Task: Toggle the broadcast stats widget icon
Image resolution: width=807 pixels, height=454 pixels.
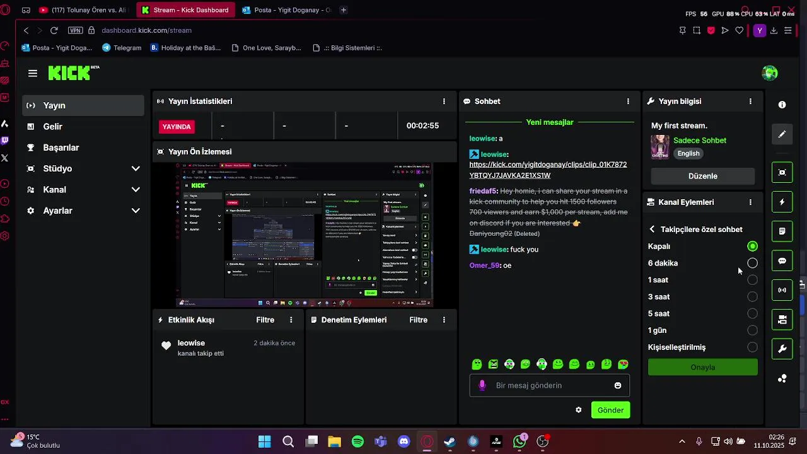Action: (x=782, y=290)
